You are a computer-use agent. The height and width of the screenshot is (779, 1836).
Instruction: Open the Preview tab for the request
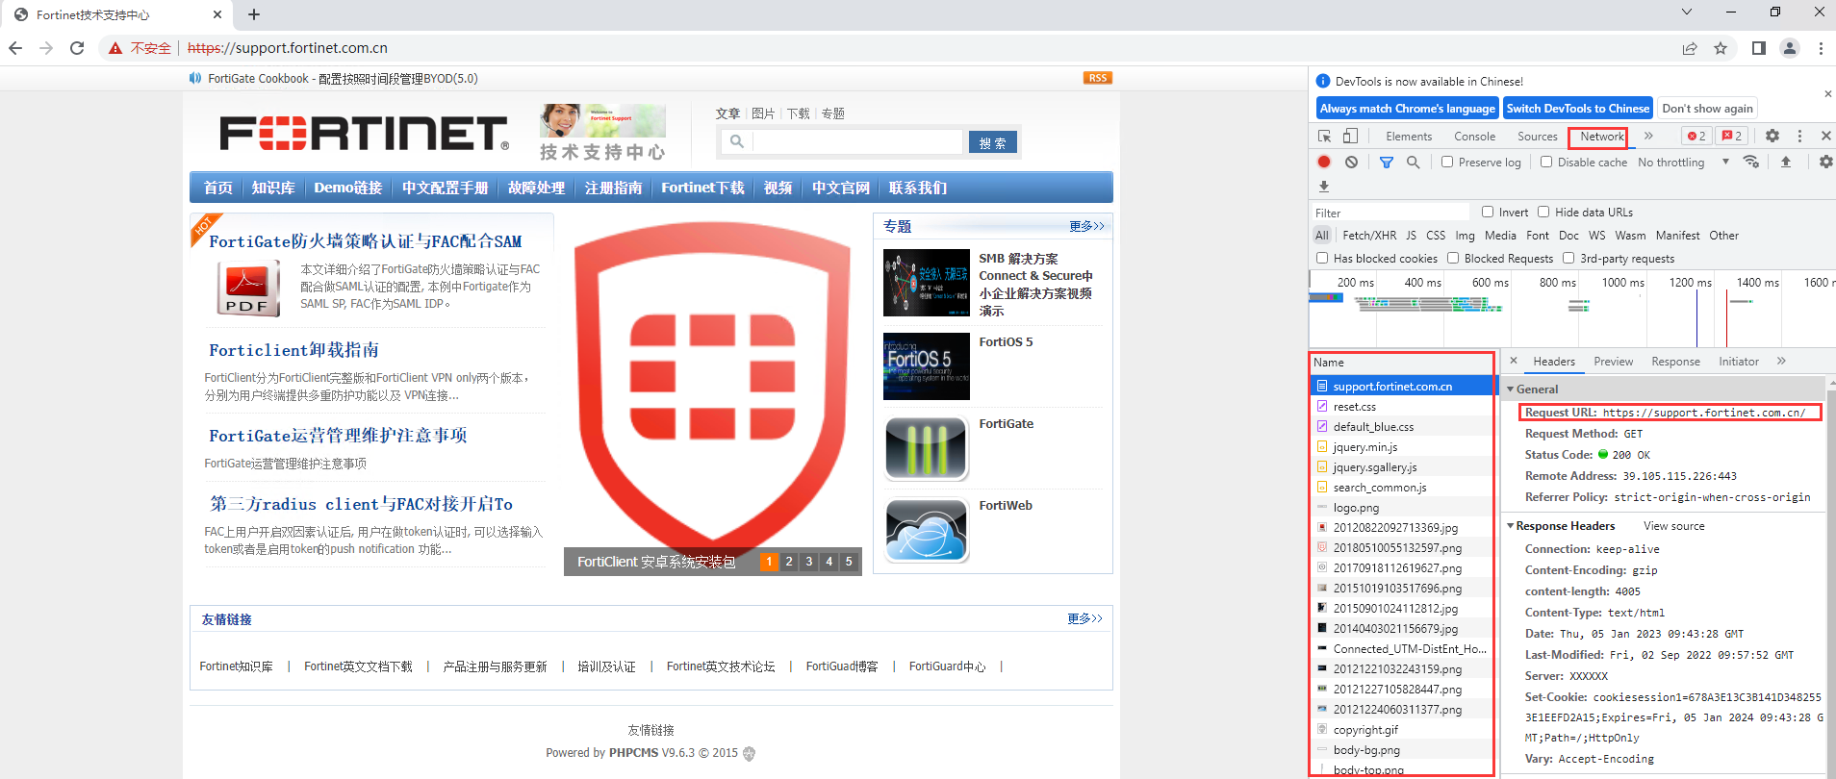(1613, 362)
